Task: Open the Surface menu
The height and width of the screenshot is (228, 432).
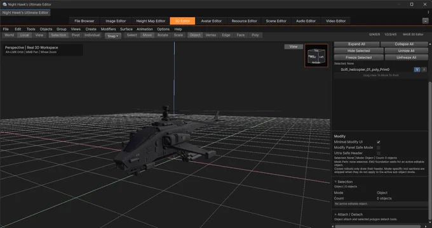Action: [126, 29]
